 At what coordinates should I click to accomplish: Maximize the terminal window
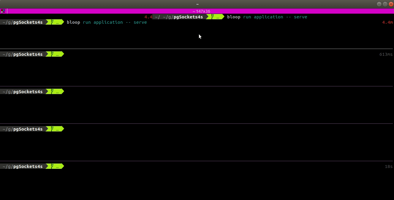click(385, 4)
